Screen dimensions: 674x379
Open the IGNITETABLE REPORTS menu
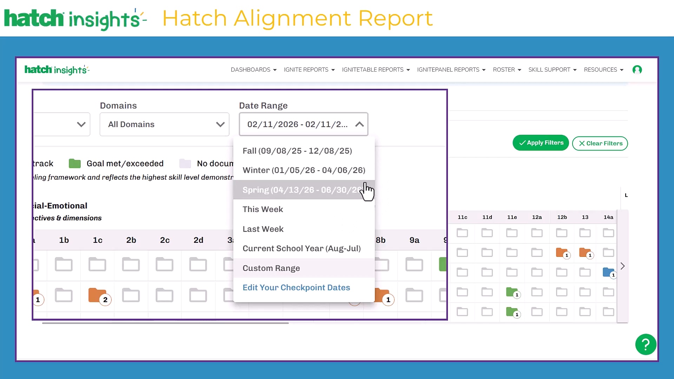(376, 70)
